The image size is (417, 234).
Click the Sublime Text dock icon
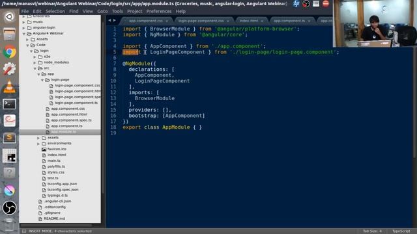point(9,138)
